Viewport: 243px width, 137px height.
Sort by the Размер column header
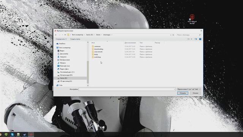click(157, 43)
